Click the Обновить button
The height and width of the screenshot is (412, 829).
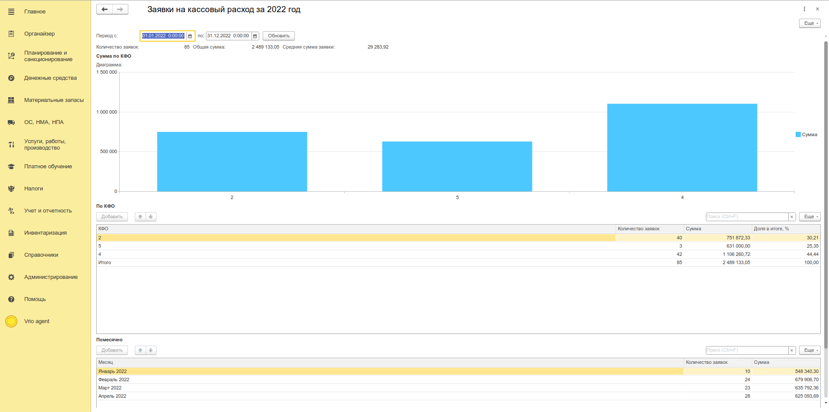click(279, 36)
